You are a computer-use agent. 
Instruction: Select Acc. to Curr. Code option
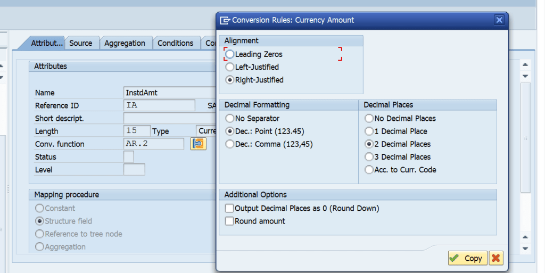click(x=369, y=170)
